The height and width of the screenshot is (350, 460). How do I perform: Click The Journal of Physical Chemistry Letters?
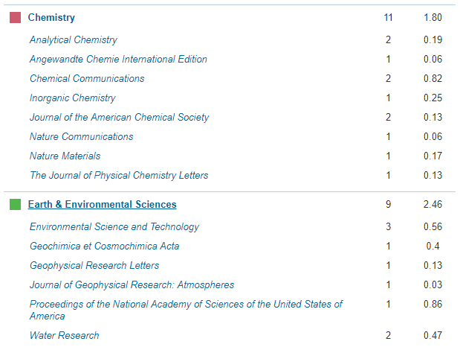(119, 176)
